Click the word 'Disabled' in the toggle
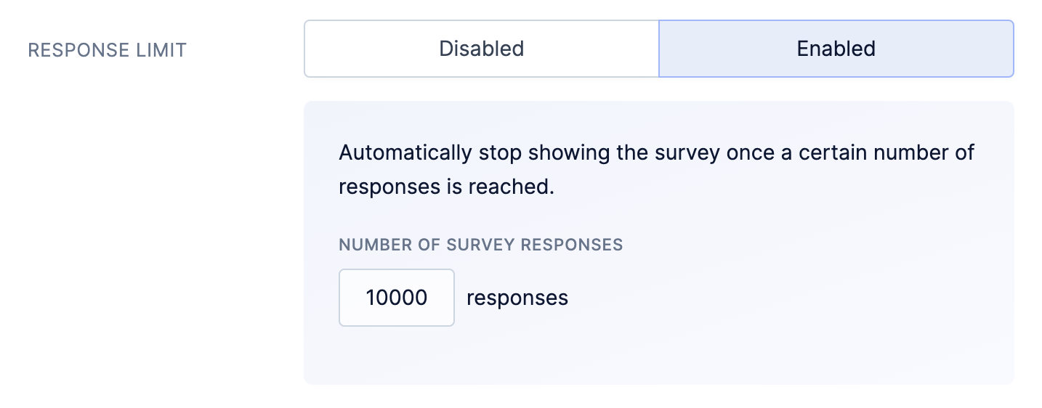 (481, 49)
